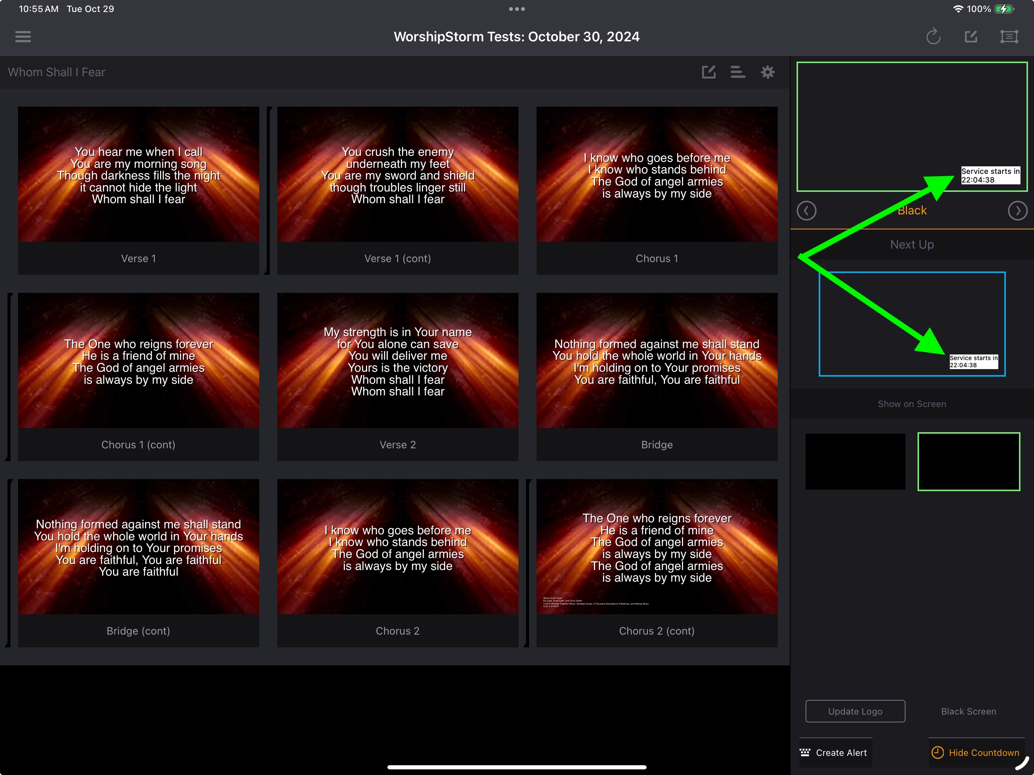Open song settings gear
1034x775 pixels.
(x=768, y=72)
